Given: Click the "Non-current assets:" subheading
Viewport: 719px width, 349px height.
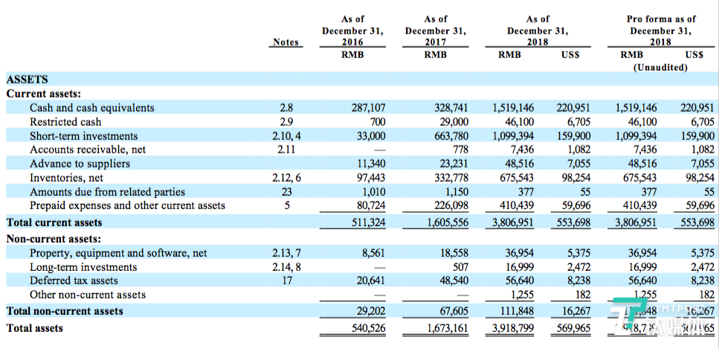Looking at the screenshot, I should point(51,239).
